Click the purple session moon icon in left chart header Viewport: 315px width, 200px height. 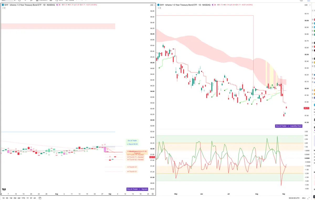click(x=57, y=5)
